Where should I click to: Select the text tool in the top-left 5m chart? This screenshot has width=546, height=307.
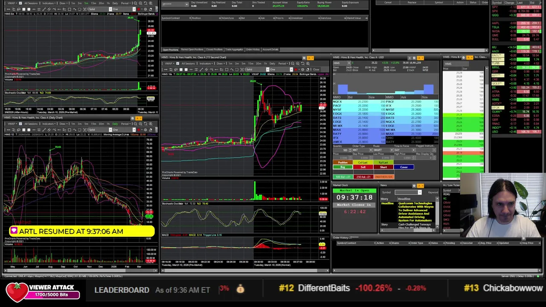[x=84, y=9]
